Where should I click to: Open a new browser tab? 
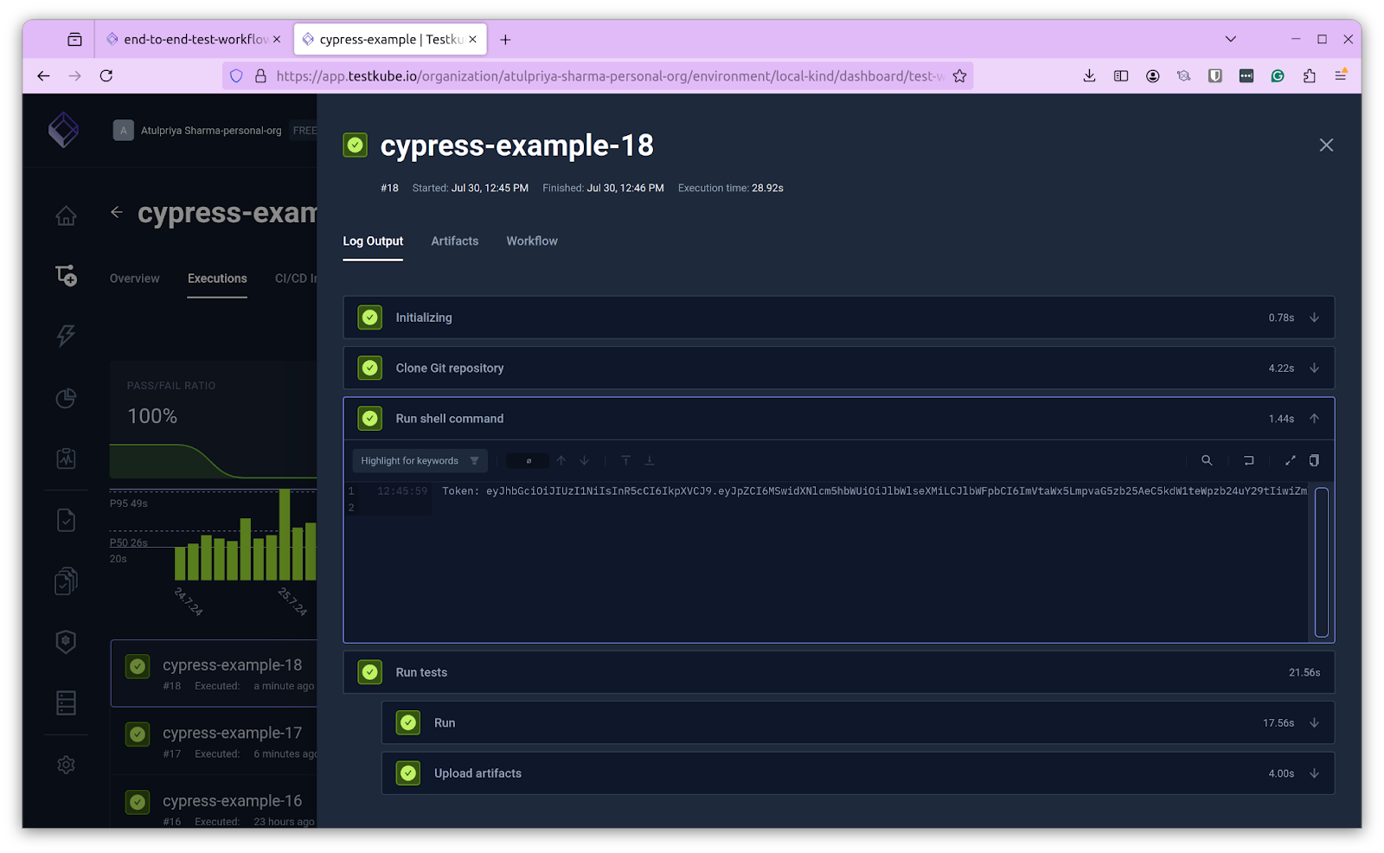[x=505, y=39]
